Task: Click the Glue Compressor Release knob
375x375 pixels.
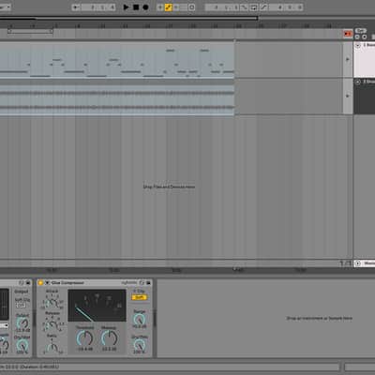Action: [x=52, y=325]
